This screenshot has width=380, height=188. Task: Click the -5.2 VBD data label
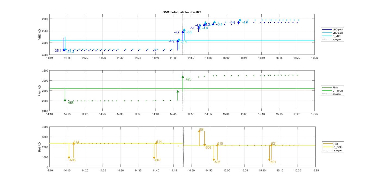[x=189, y=32]
